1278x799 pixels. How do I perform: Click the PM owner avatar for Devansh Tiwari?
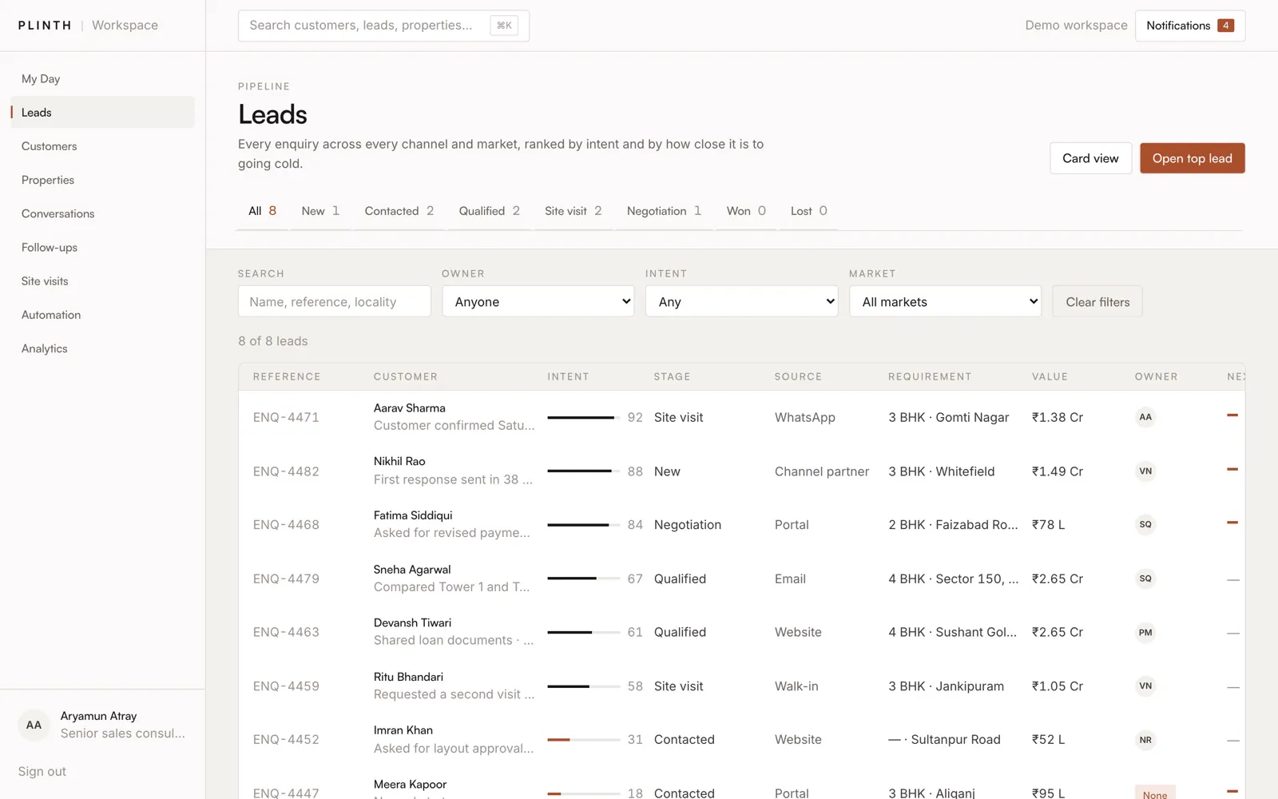point(1145,632)
